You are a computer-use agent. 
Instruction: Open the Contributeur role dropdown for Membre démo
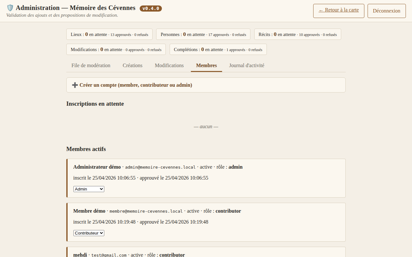pyautogui.click(x=89, y=233)
